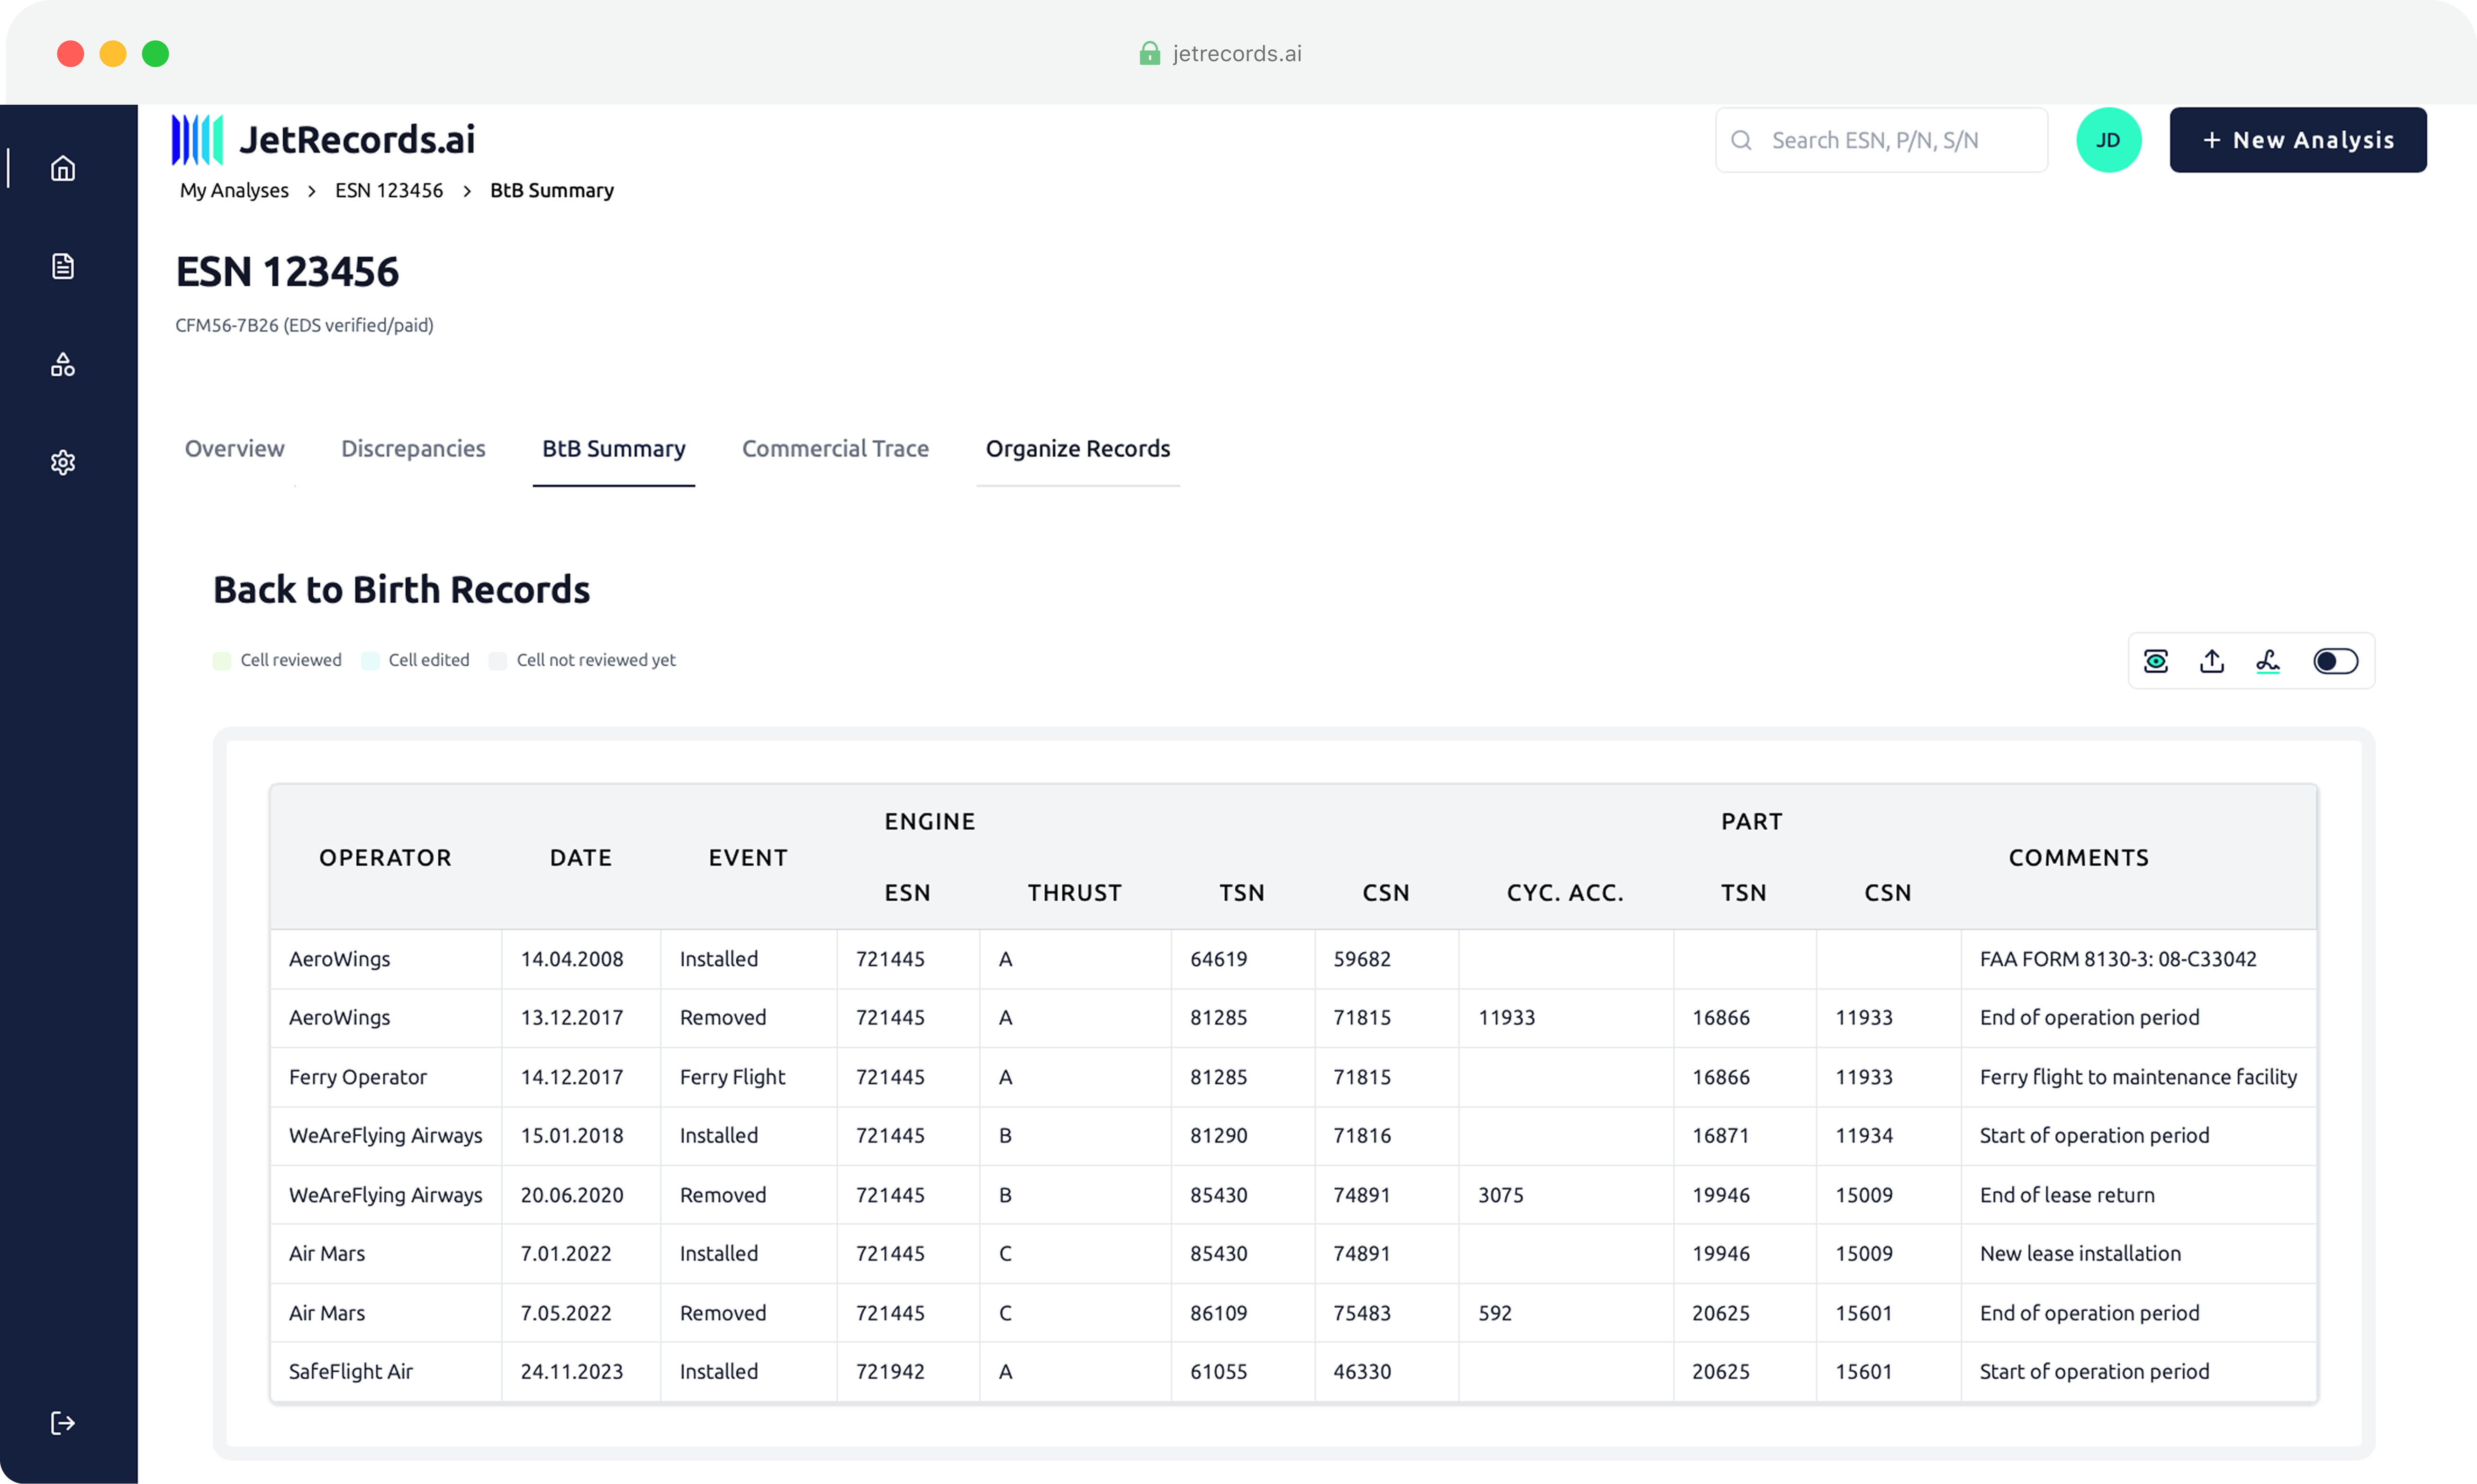
Task: Open the ESN 123456 breadcrumb entry
Action: pos(388,190)
